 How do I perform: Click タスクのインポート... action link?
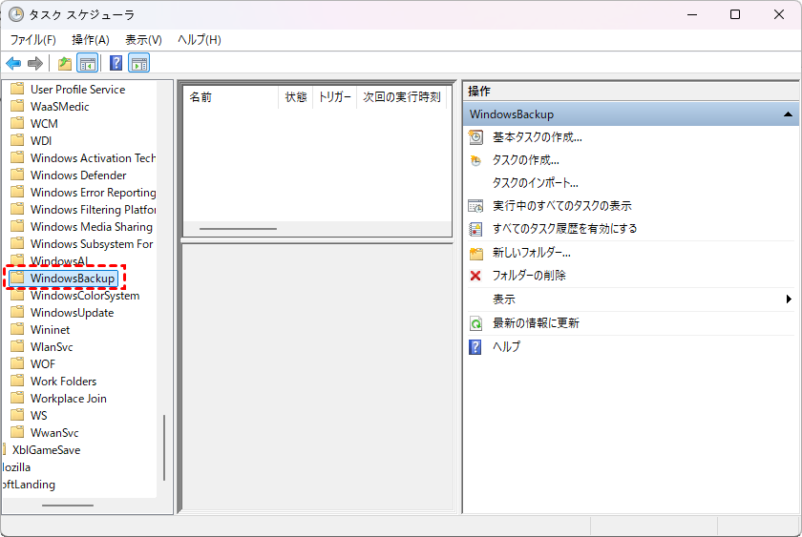click(535, 183)
